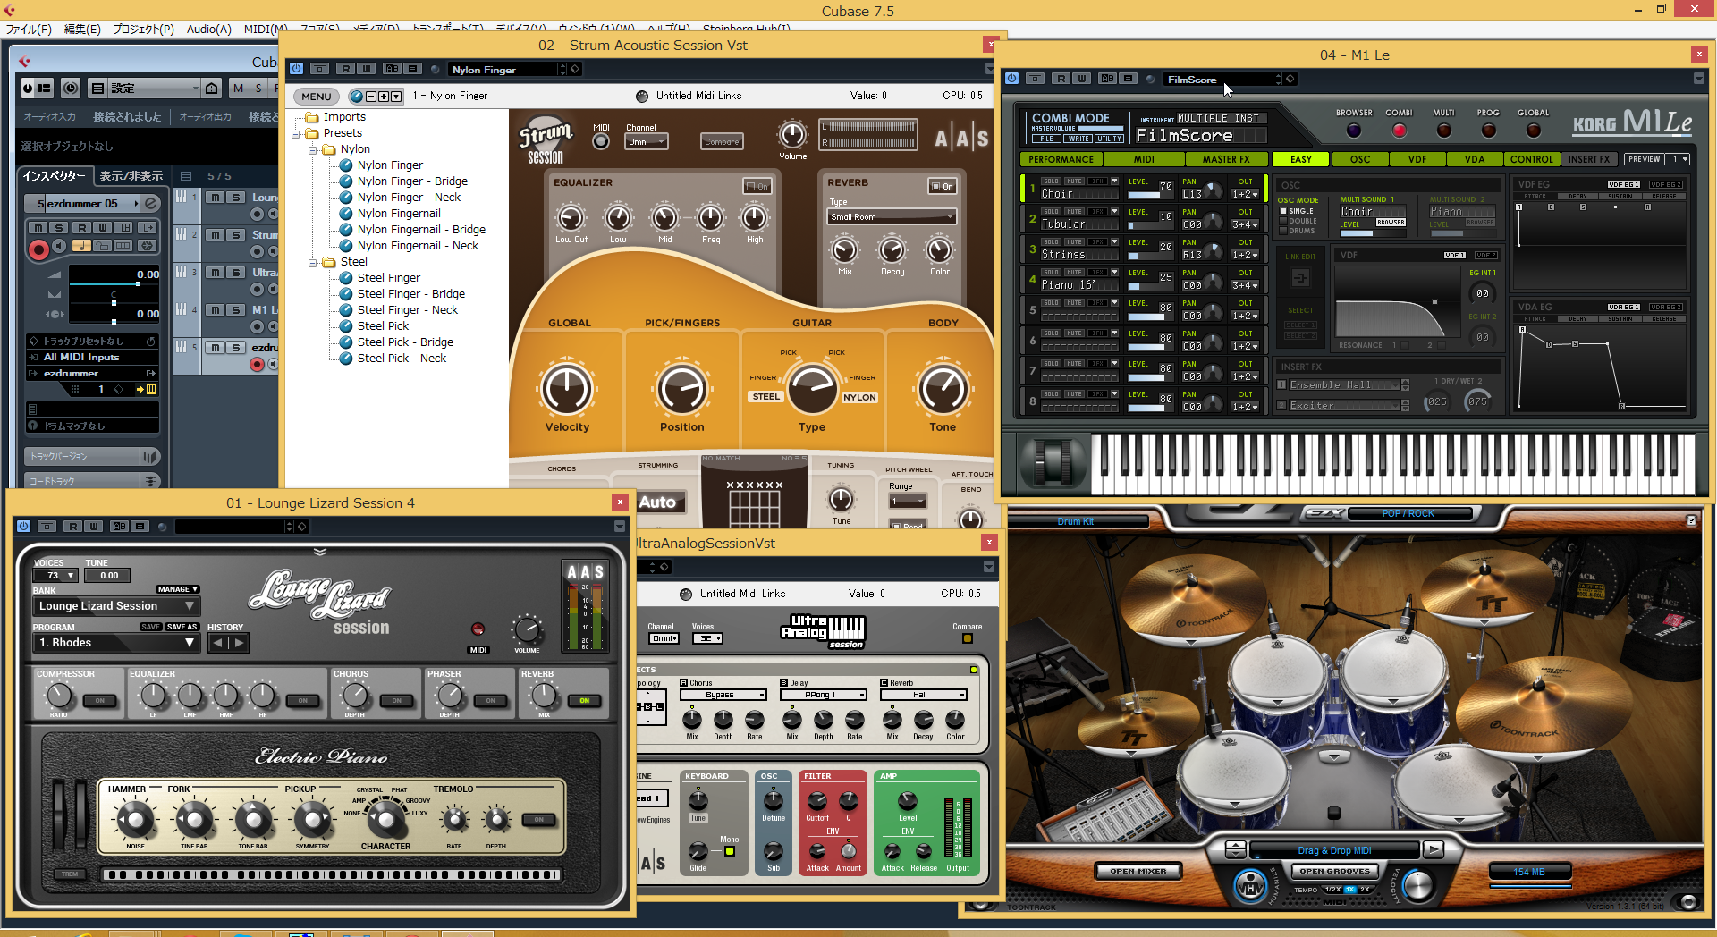Open Strum Session Channel Omni dropdown

point(647,141)
